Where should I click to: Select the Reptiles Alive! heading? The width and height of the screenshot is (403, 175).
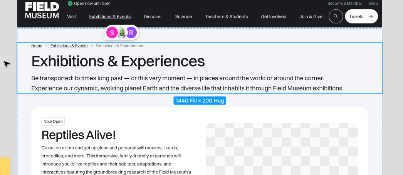[x=78, y=135]
